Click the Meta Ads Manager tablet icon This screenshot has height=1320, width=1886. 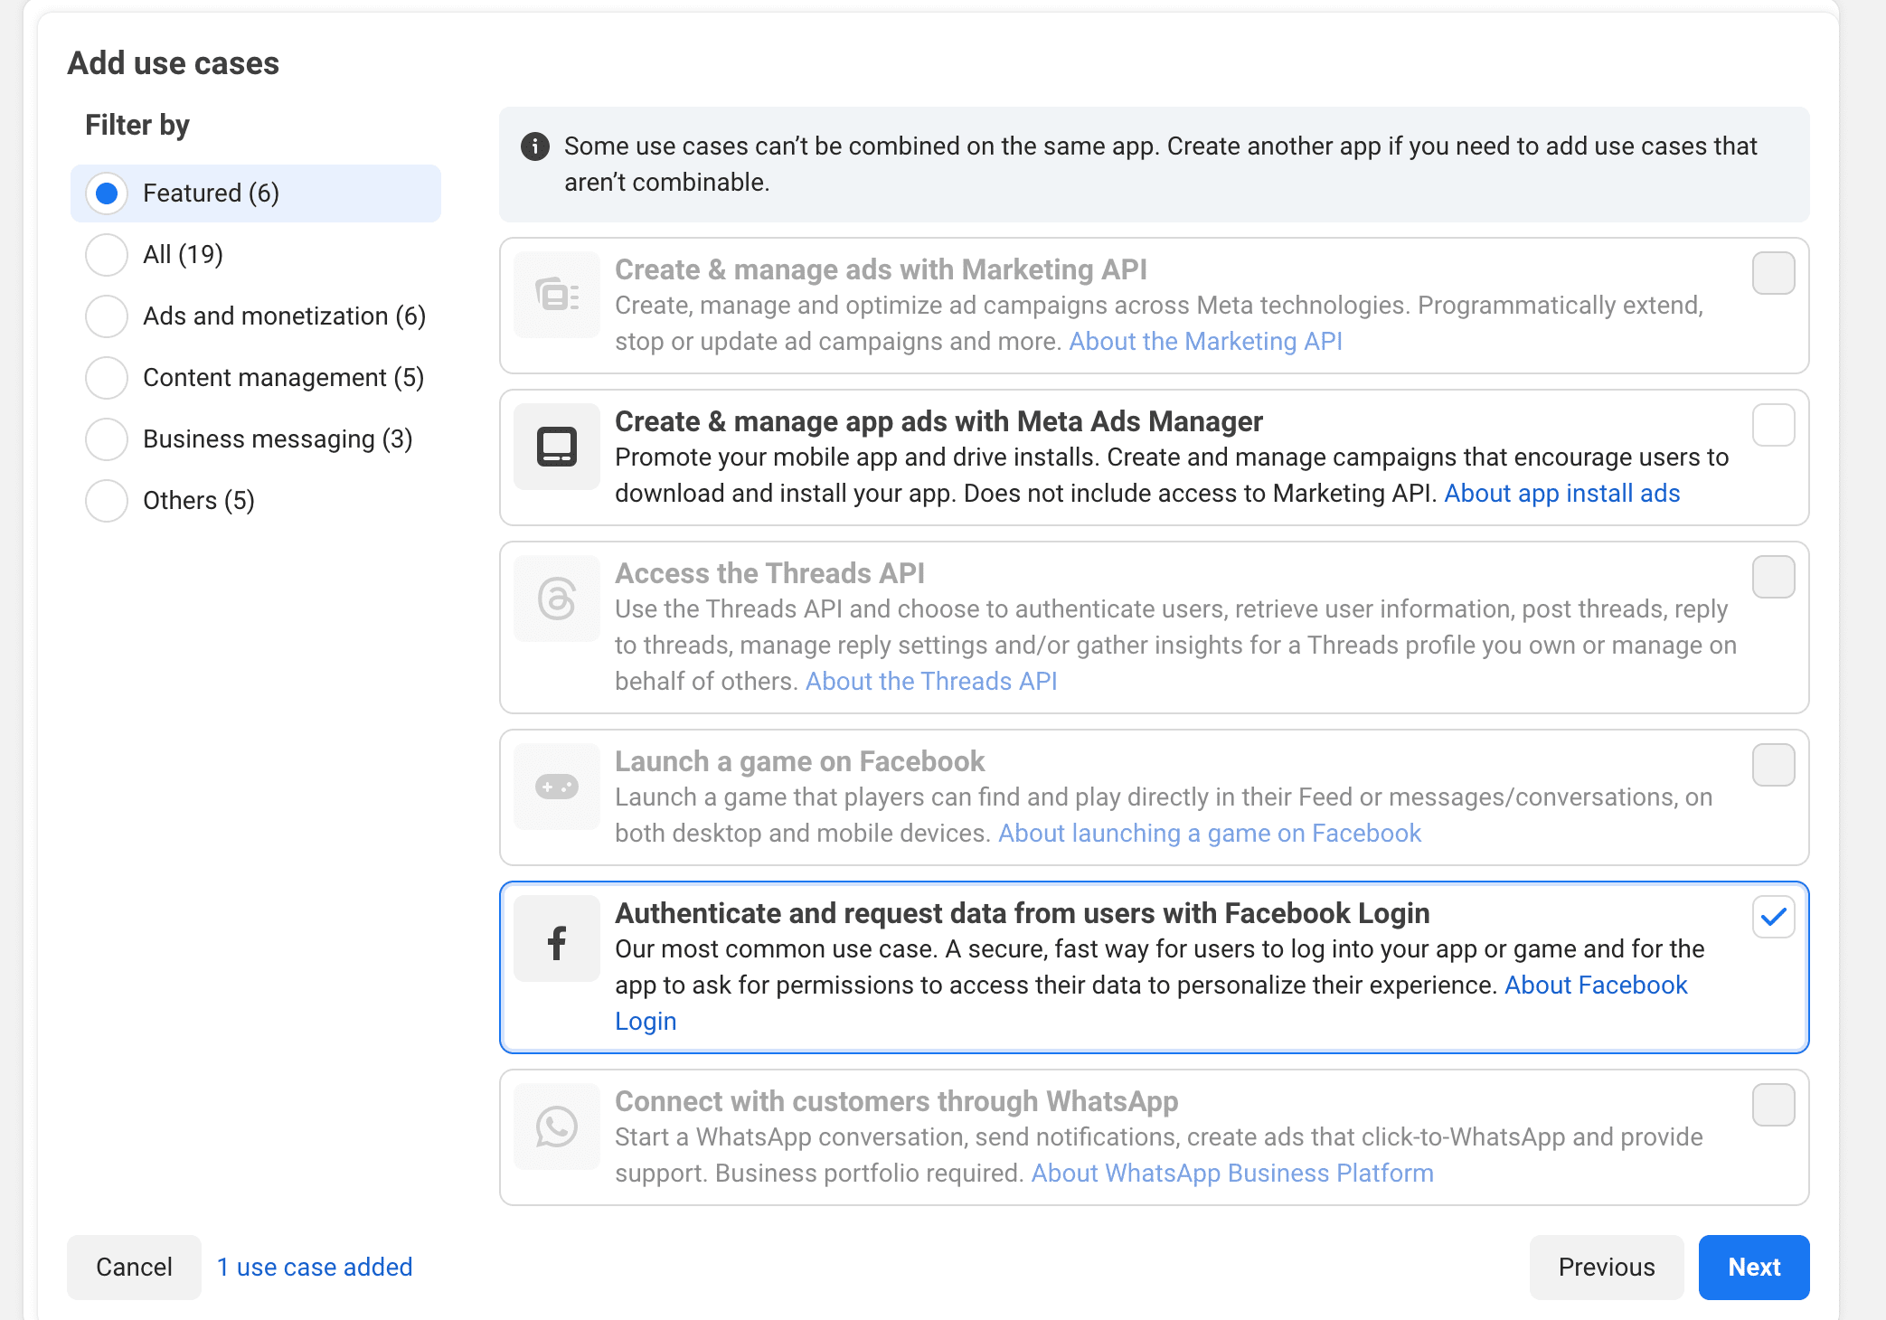coord(556,447)
